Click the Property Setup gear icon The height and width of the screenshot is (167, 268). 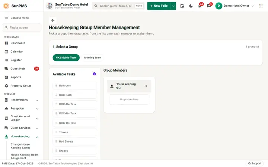[6, 86]
